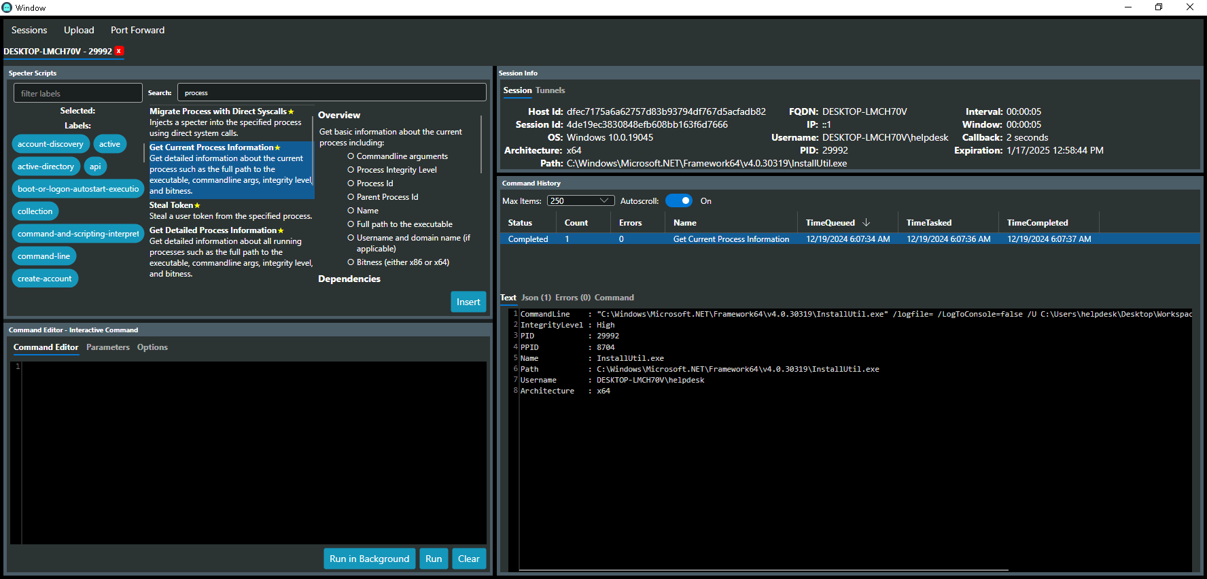Screen dimensions: 1207x579
Task: Click the PPID 8704 output line
Action: click(x=567, y=347)
